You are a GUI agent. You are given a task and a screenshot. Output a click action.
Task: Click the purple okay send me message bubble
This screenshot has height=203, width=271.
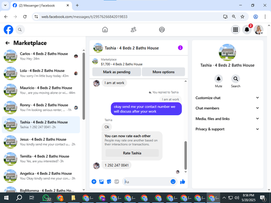(146, 109)
